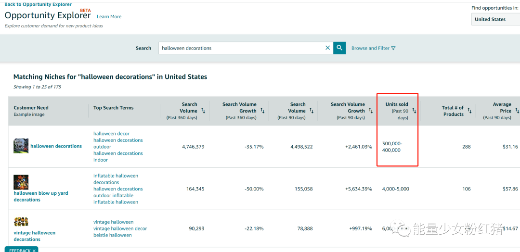Screen dimensions: 520x252
Task: Click the halloween decorations example thumbnail
Action: (21, 146)
